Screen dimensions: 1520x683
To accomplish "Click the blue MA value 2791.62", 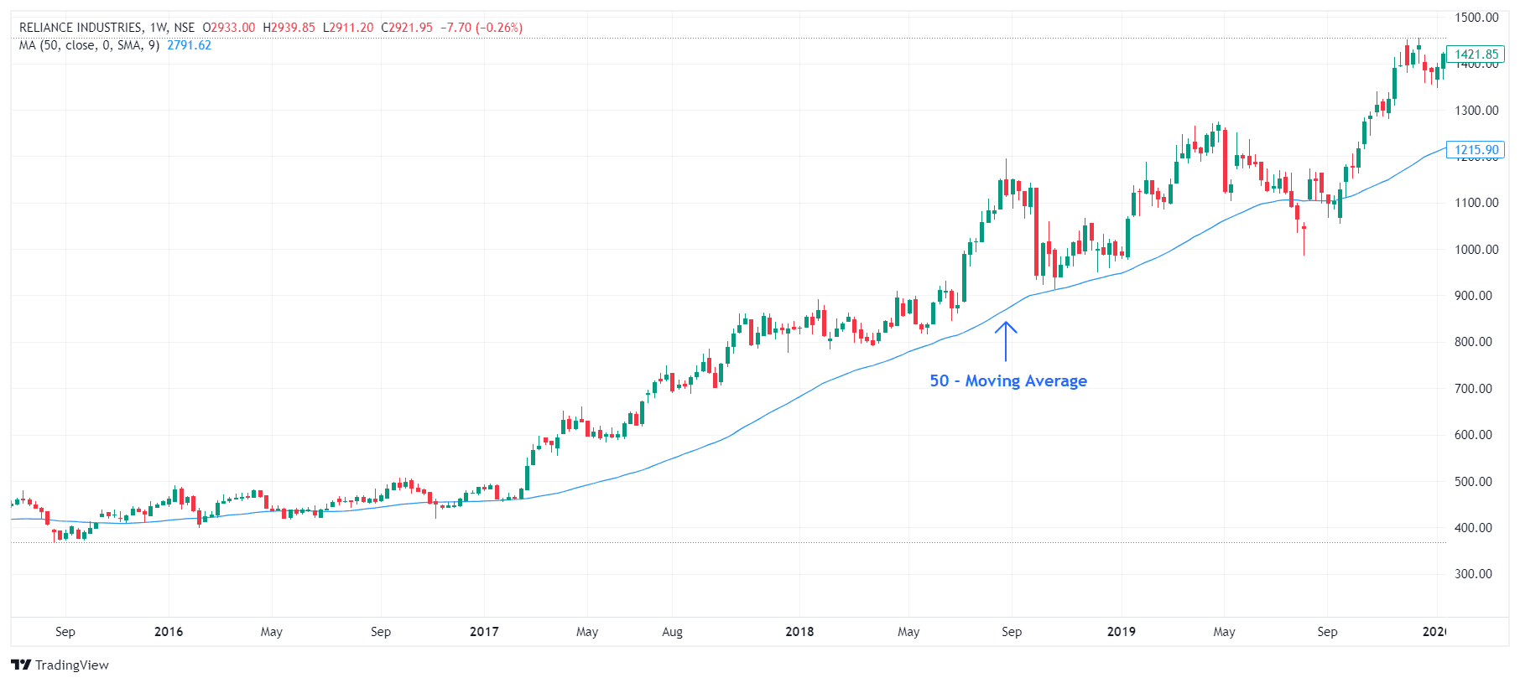I will click(x=189, y=45).
